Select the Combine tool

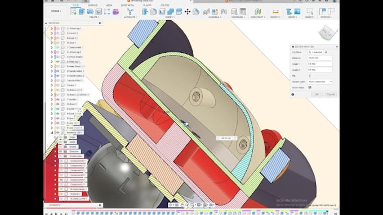click(171, 11)
